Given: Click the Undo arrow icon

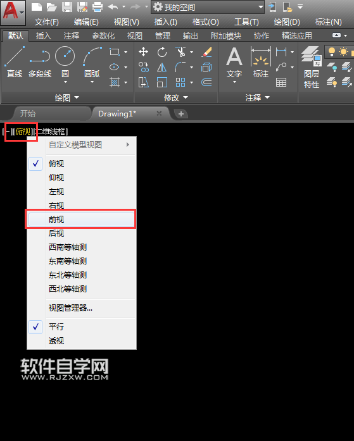Looking at the screenshot, I should 113,6.
